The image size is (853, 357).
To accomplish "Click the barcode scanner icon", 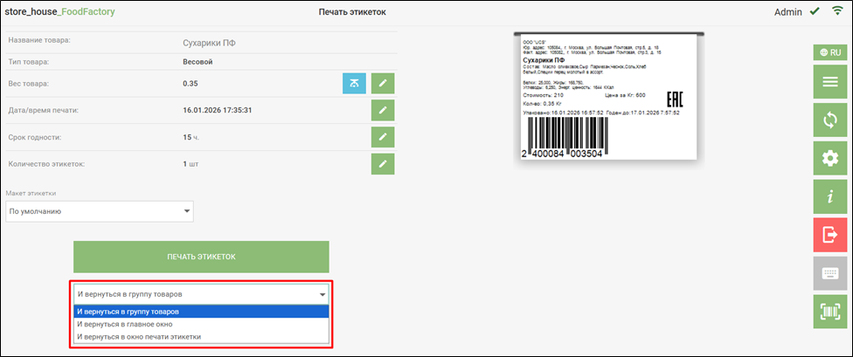I will (830, 311).
